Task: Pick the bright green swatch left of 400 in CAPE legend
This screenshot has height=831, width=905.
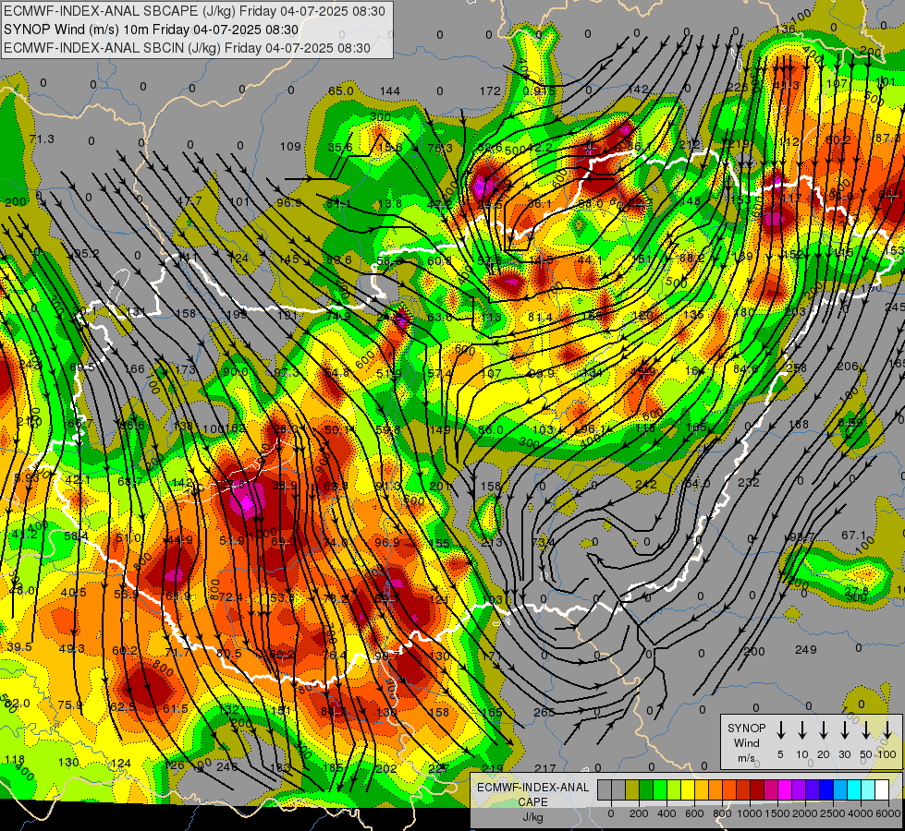Action: click(x=660, y=789)
